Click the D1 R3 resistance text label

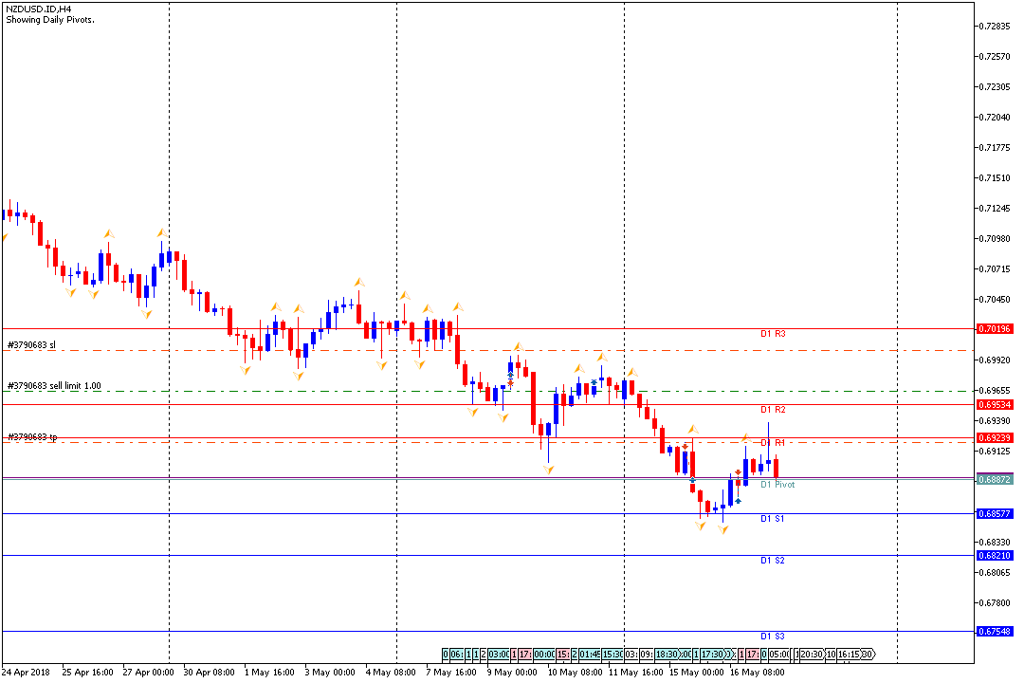tap(772, 334)
